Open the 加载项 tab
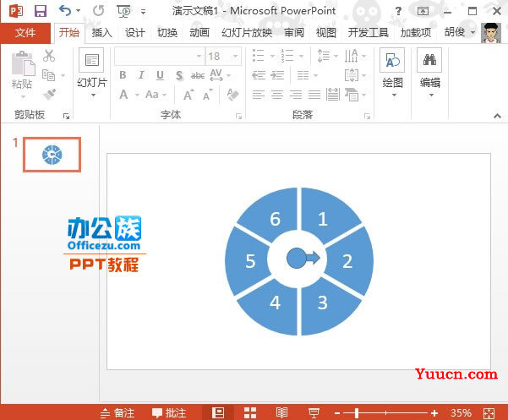The image size is (508, 420). (416, 33)
